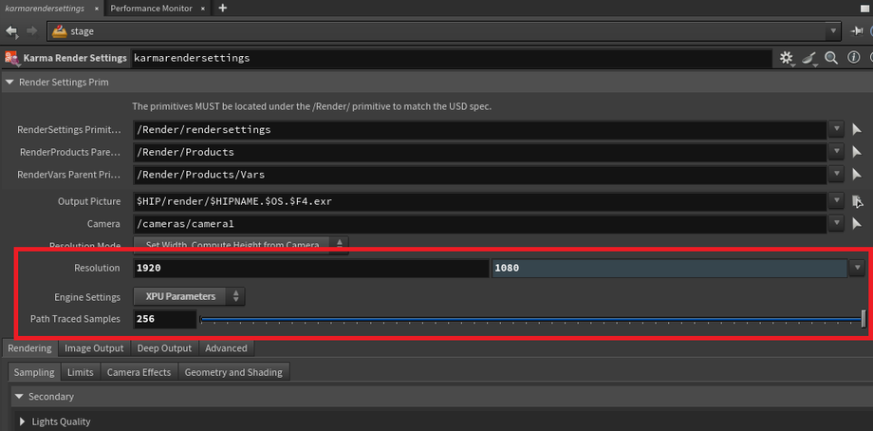873x431 pixels.
Task: Click the Output Picture path field
Action: point(479,201)
